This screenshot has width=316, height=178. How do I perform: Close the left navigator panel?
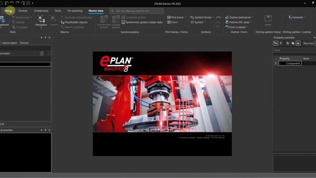click(49, 38)
